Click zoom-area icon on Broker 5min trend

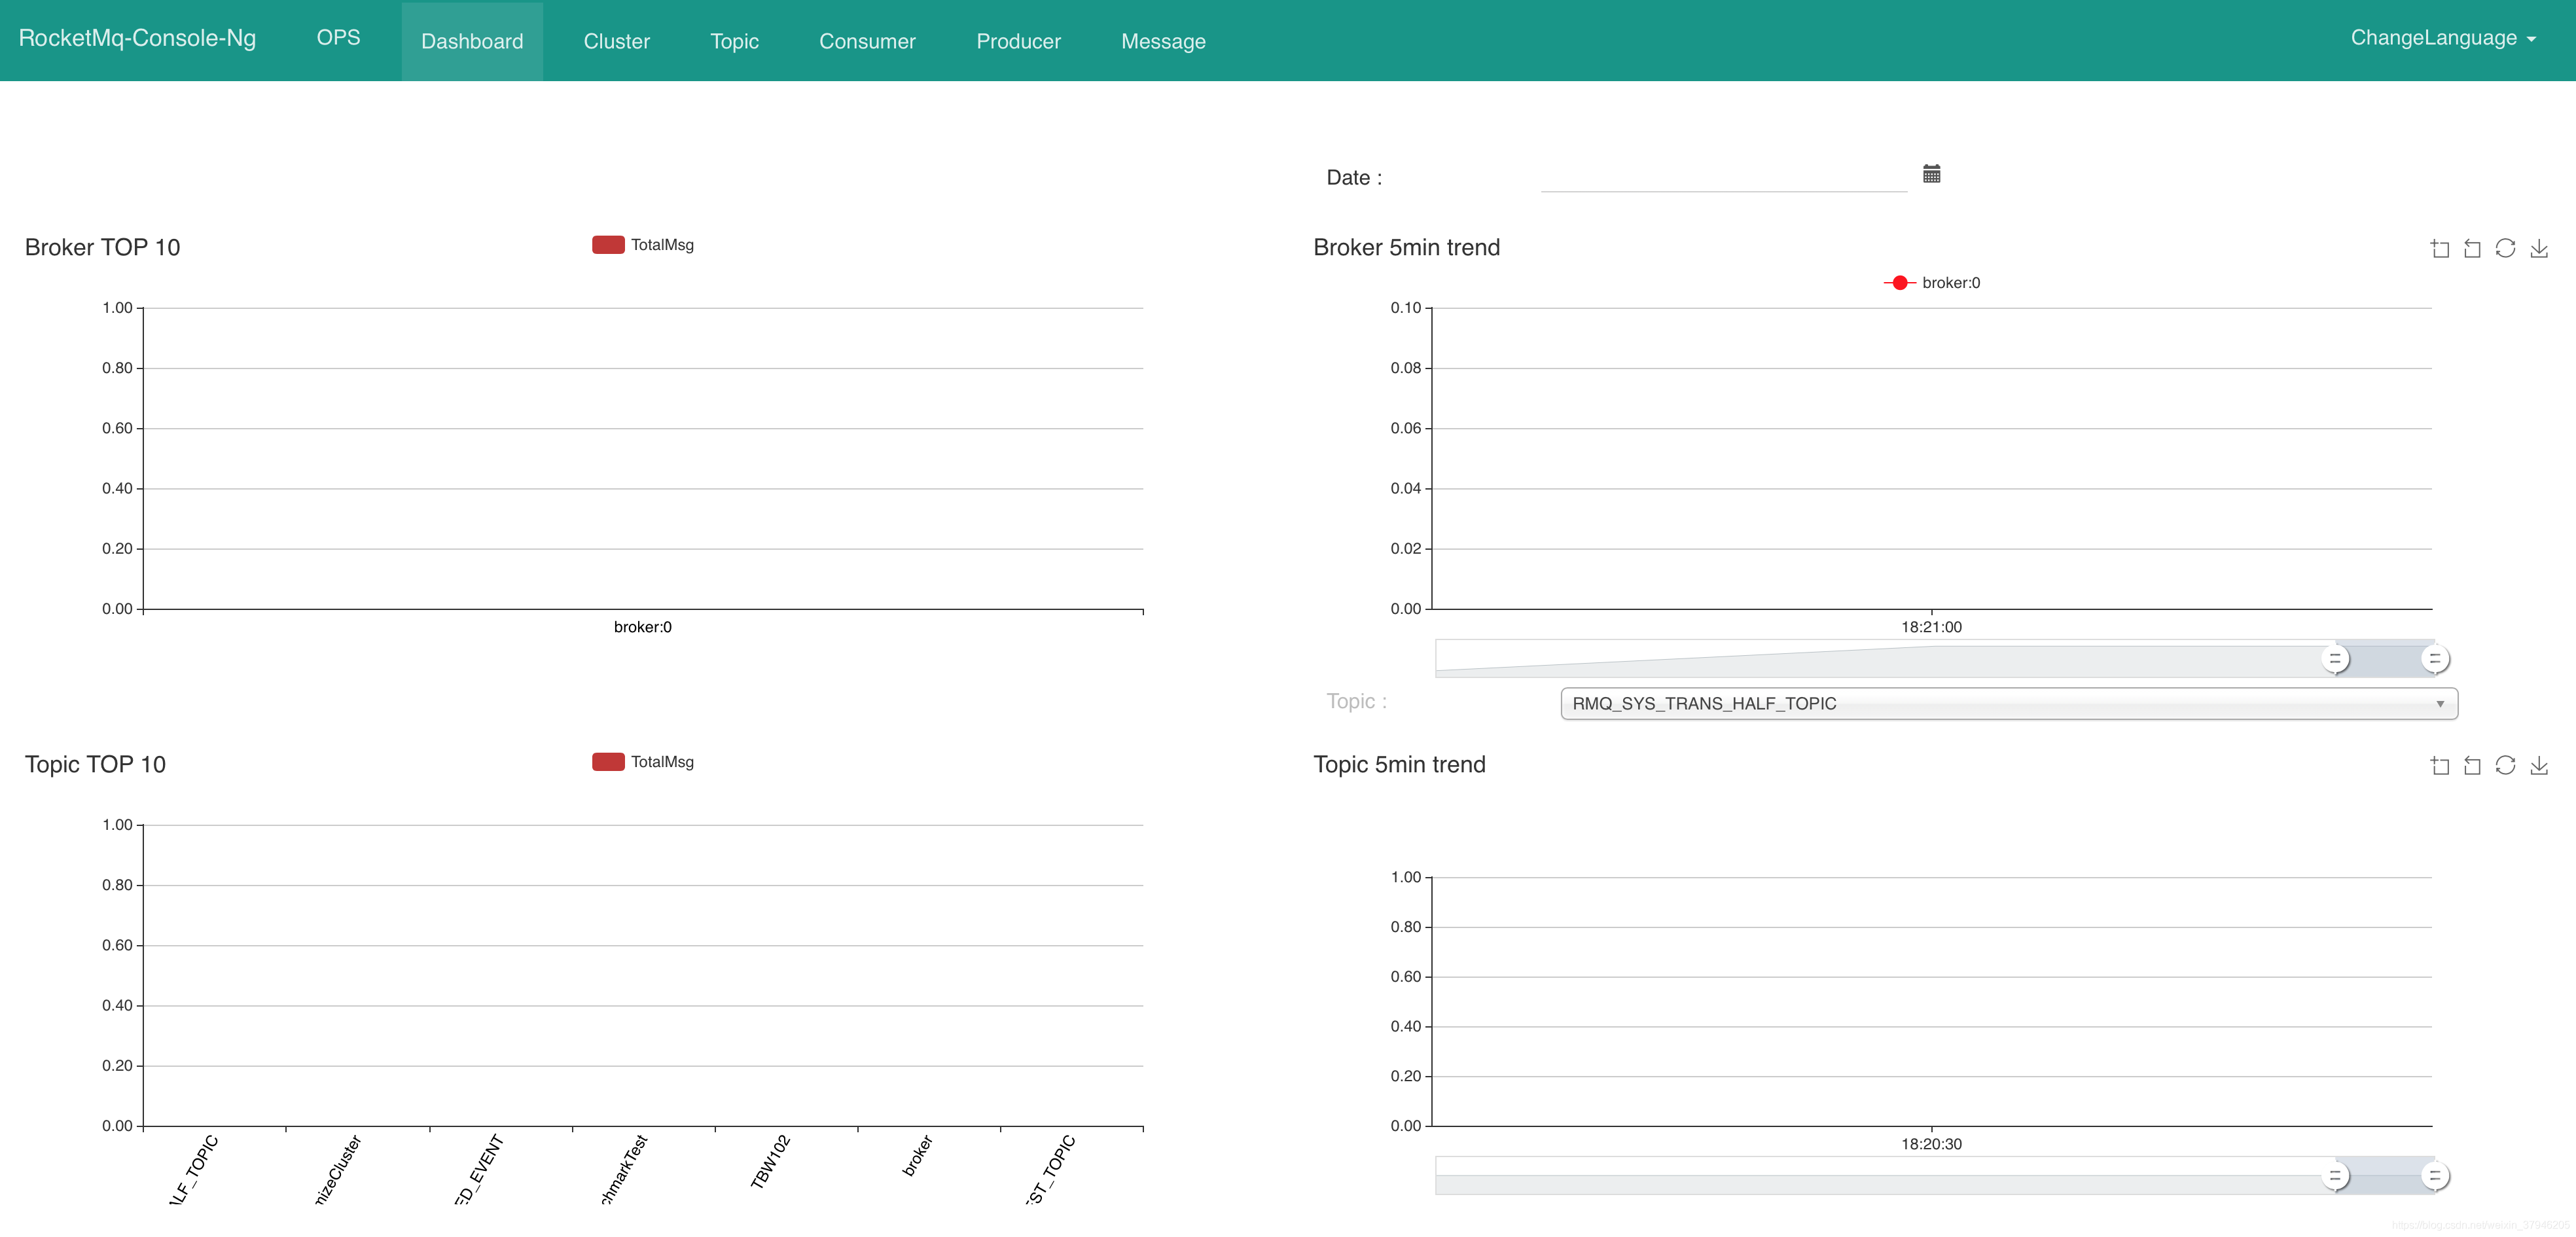2439,249
